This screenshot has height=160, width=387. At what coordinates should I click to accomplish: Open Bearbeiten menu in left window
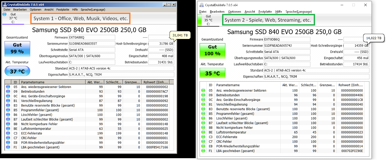click(x=20, y=10)
